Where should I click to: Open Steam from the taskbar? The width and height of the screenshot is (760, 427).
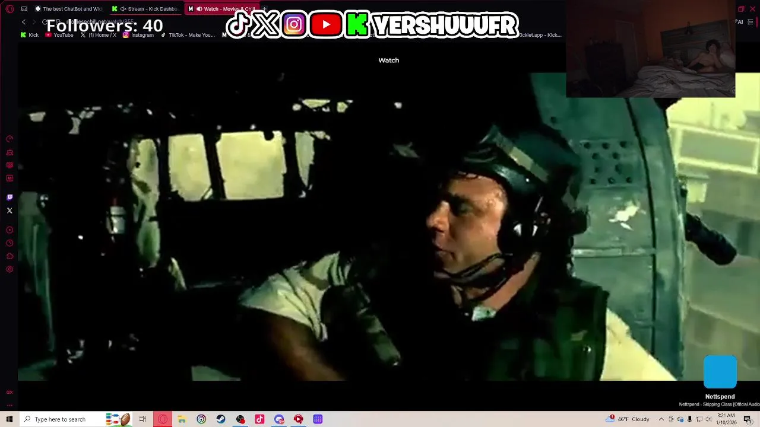[221, 419]
